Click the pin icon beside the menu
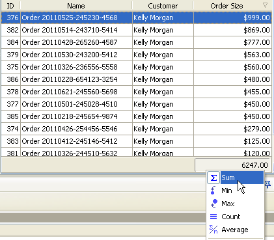Image resolution: width=274 pixels, height=240 pixels. click(268, 185)
